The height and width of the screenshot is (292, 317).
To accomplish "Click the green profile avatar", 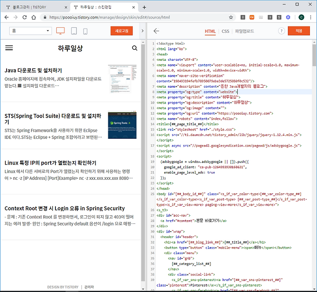I will [301, 17].
